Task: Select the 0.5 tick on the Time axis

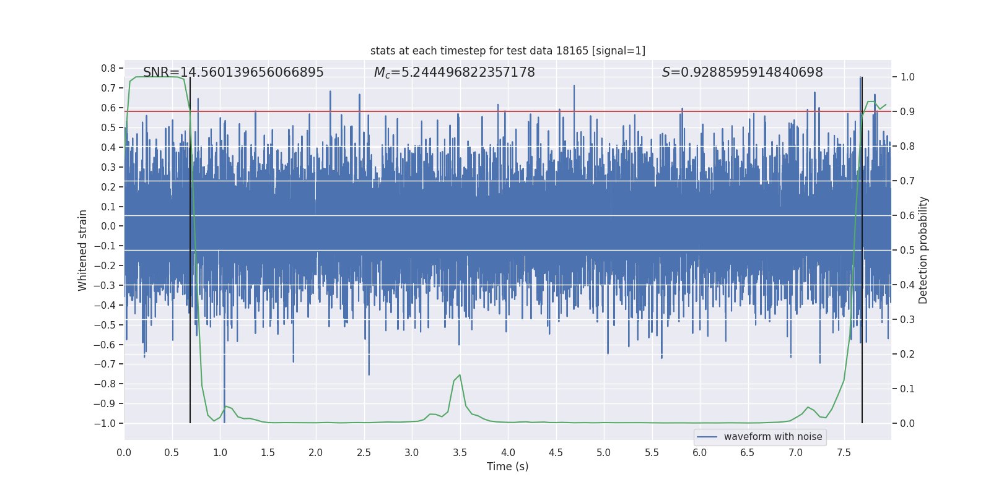Action: point(172,452)
